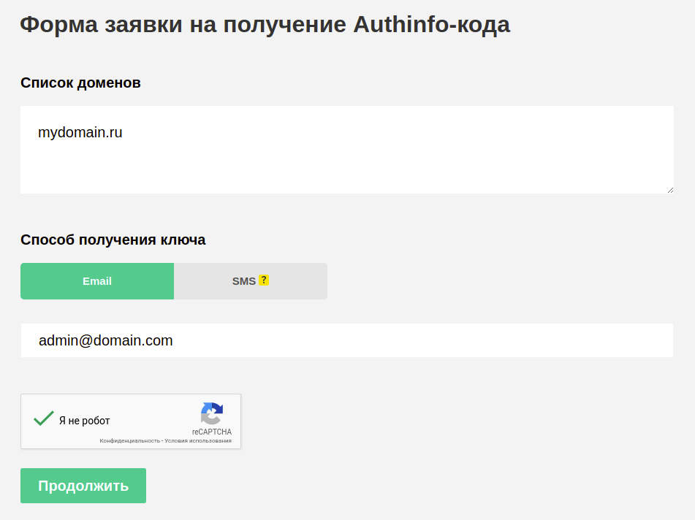Click the admin@domain.com text
This screenshot has width=695, height=520.
tap(106, 340)
